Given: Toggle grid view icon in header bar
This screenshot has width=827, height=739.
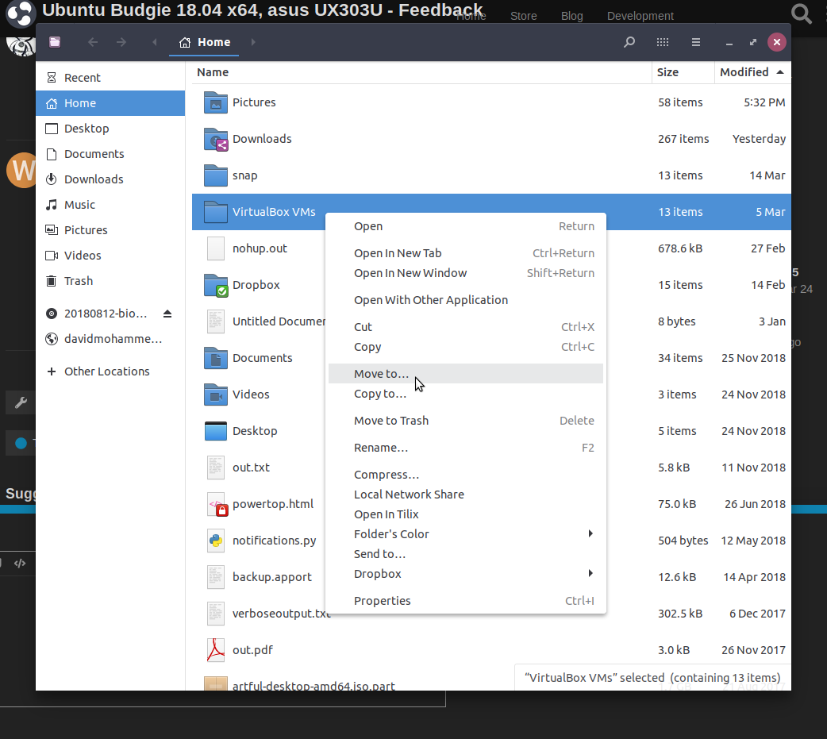Looking at the screenshot, I should click(x=663, y=42).
